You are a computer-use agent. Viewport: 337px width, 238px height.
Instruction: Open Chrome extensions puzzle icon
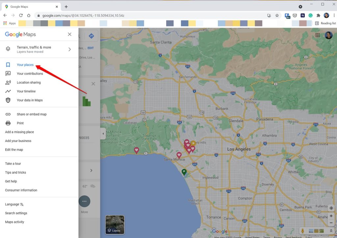pos(318,15)
